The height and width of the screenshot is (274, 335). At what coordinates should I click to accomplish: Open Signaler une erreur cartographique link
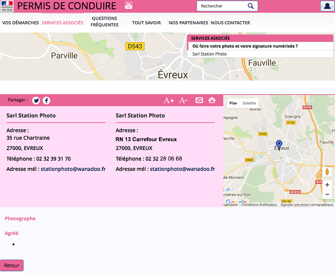pos(307,205)
